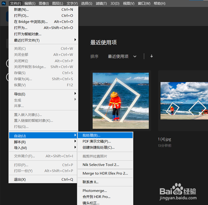Choose 打开(O)... menu entry
Screen dimensions: 208x205
[x=43, y=15]
